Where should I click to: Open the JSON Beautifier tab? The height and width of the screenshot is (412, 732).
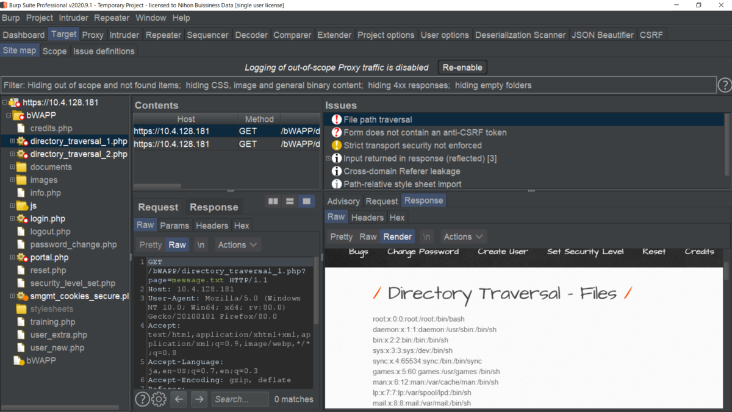[x=603, y=35]
